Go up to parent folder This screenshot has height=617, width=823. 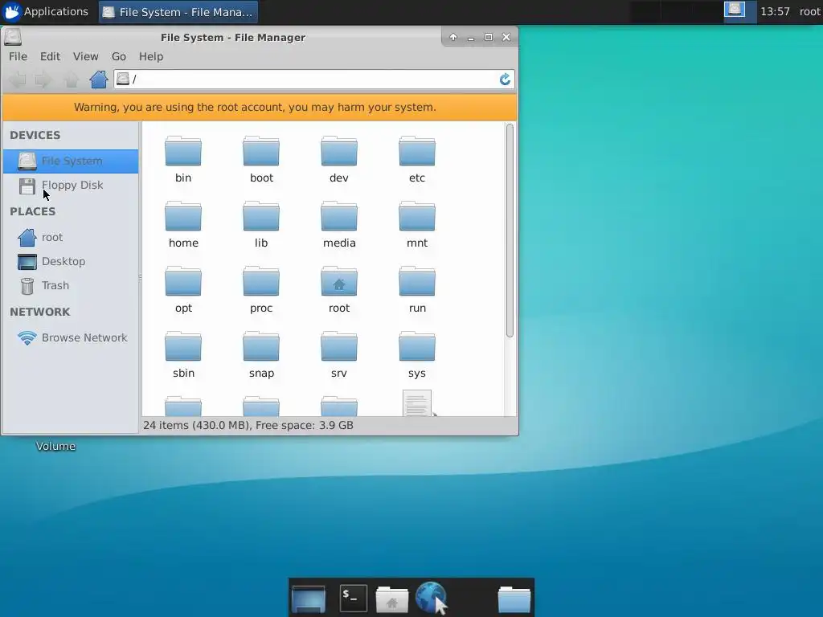(x=71, y=80)
